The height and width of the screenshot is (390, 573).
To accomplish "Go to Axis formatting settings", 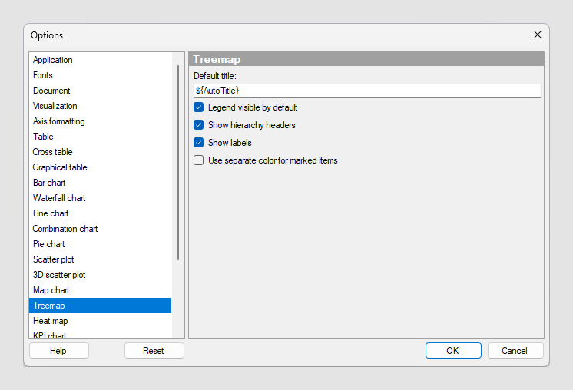I will pyautogui.click(x=59, y=121).
